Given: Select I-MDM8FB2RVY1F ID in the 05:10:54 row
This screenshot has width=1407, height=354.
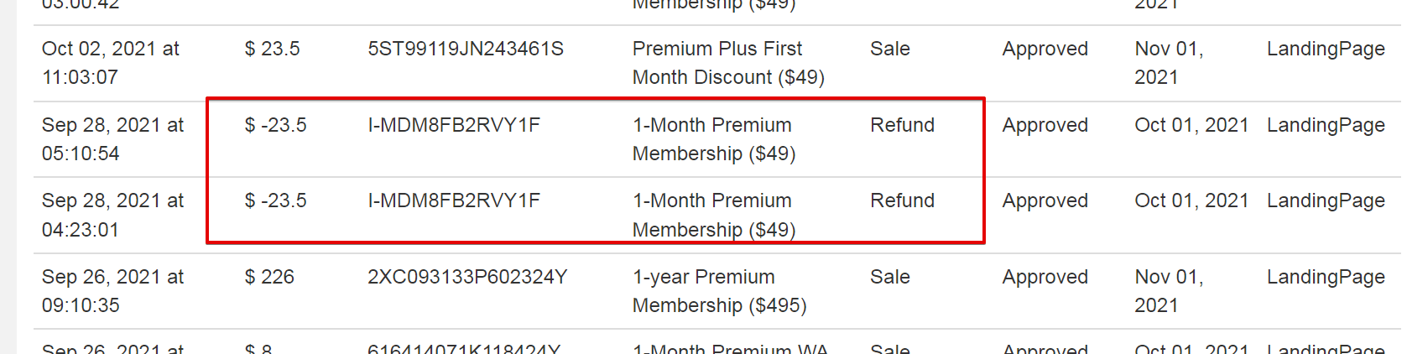Looking at the screenshot, I should tap(454, 125).
